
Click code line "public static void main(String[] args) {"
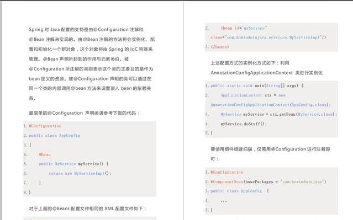[x=257, y=85]
